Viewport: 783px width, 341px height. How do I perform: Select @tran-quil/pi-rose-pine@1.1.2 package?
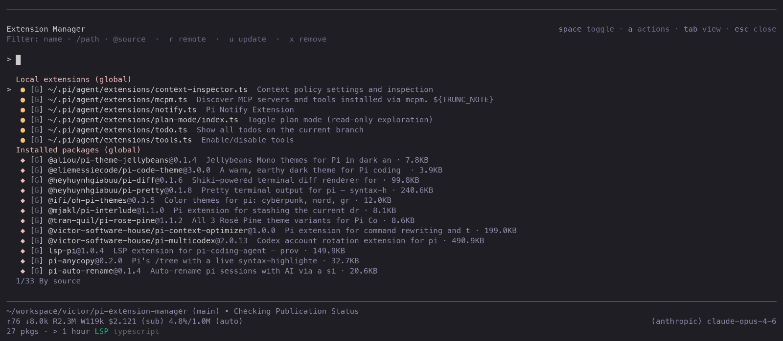pyautogui.click(x=115, y=221)
